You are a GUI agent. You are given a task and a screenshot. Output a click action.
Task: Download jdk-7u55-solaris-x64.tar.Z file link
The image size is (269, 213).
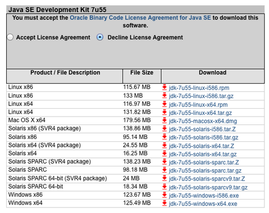pyautogui.click(x=202, y=146)
